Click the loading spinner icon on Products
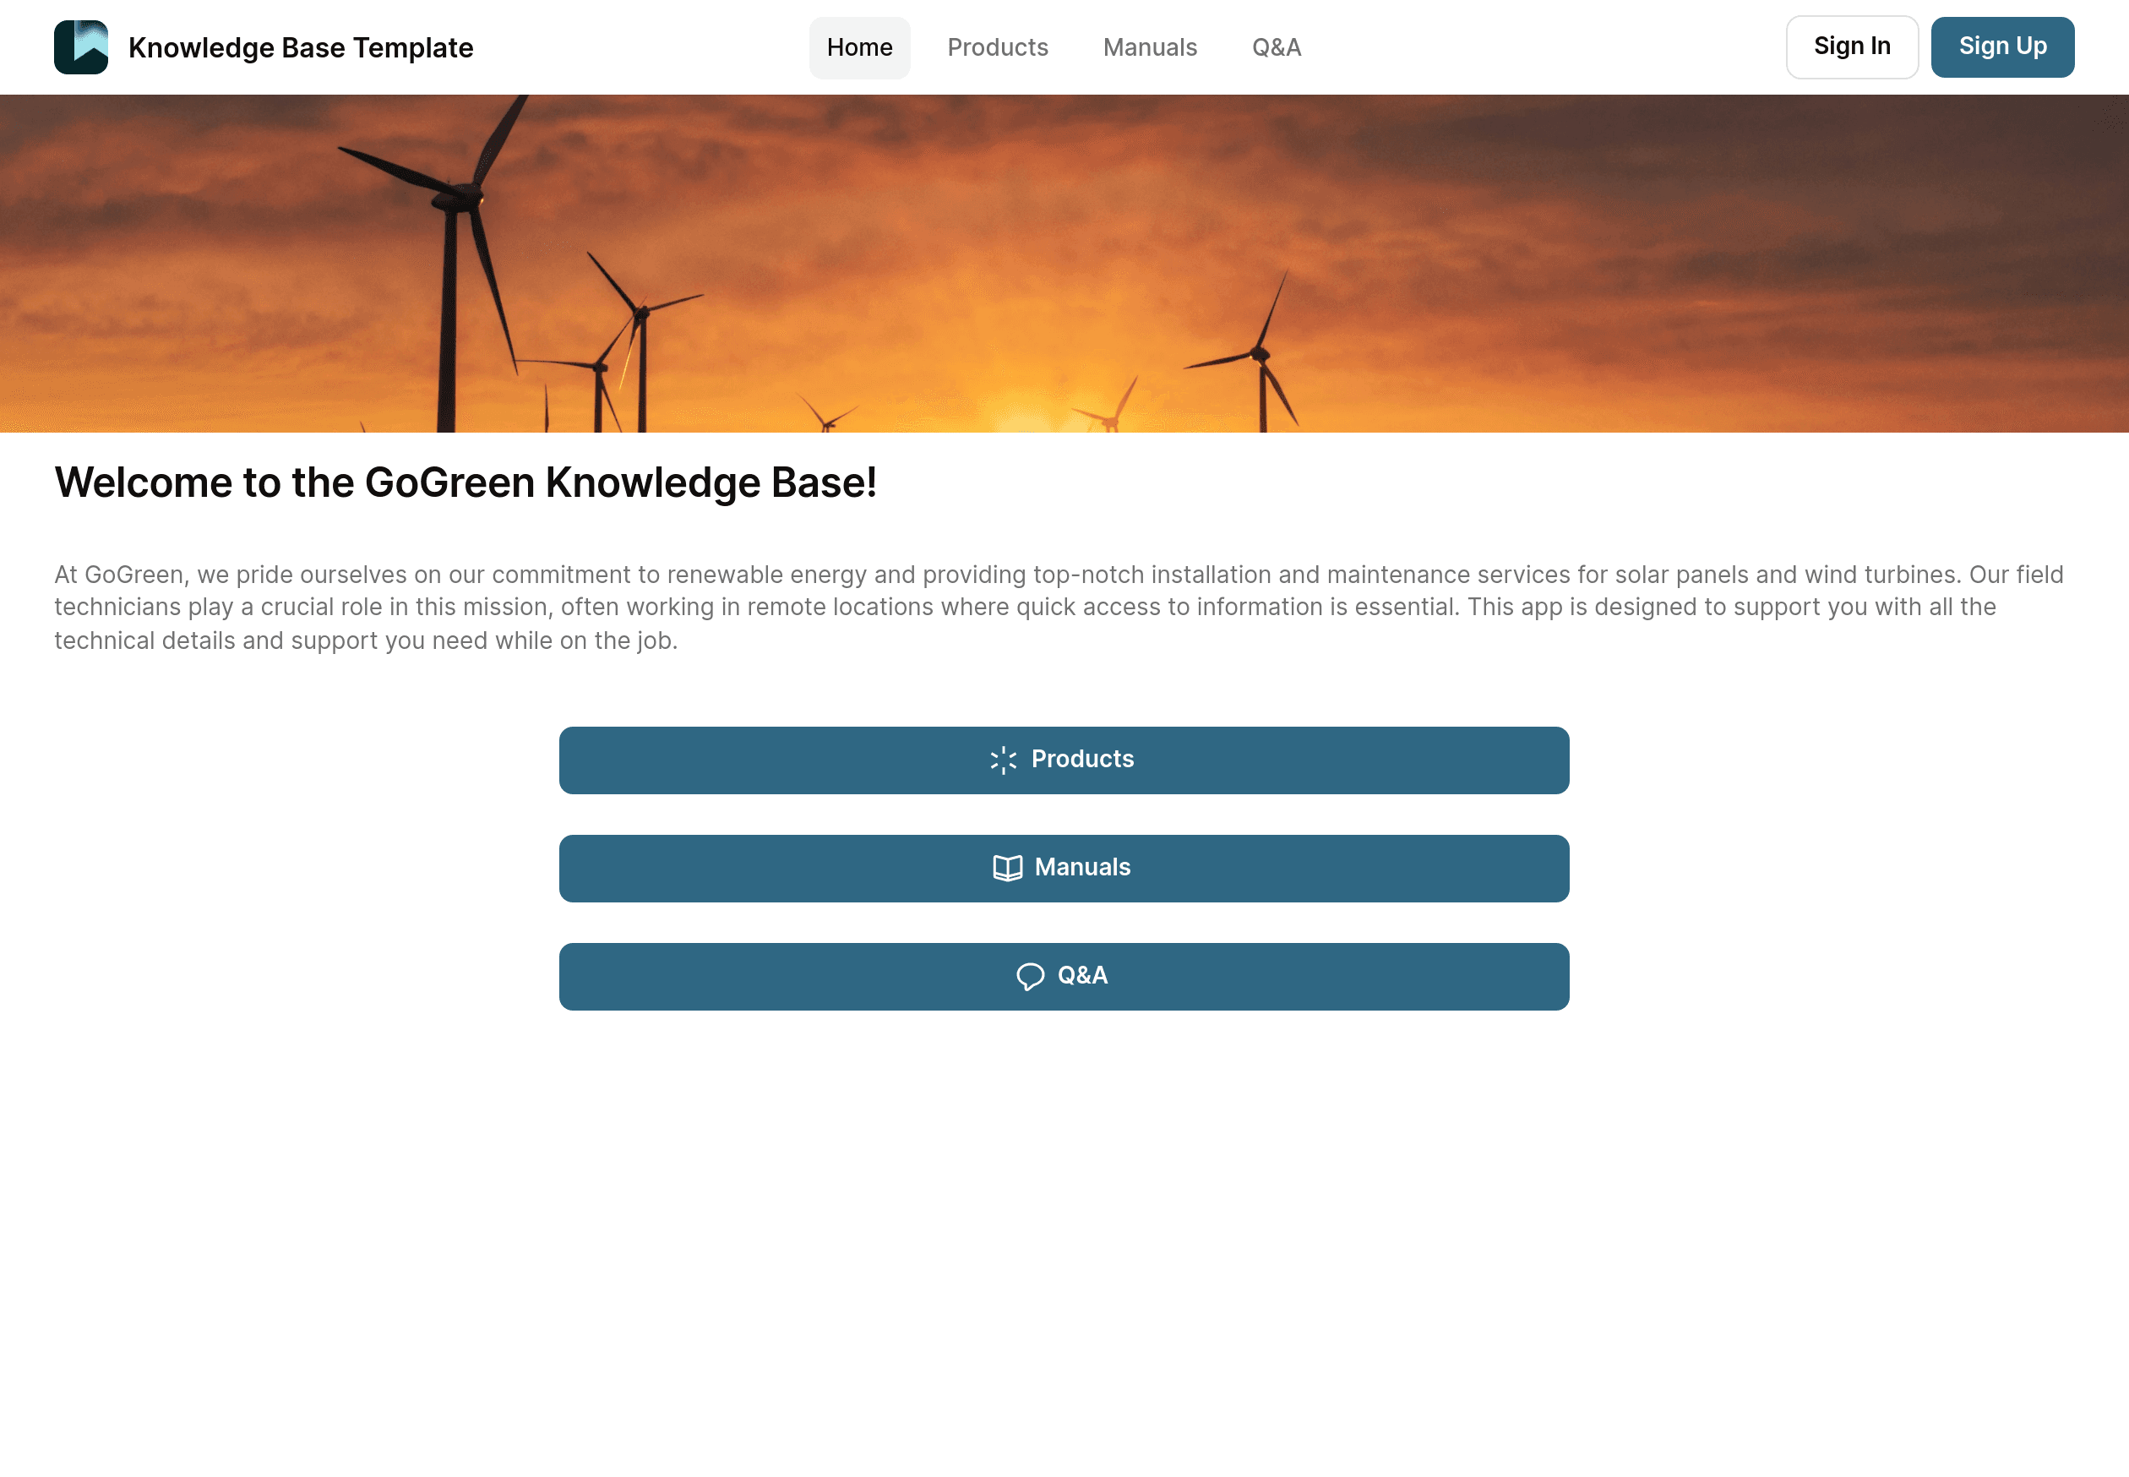 pyautogui.click(x=1003, y=760)
